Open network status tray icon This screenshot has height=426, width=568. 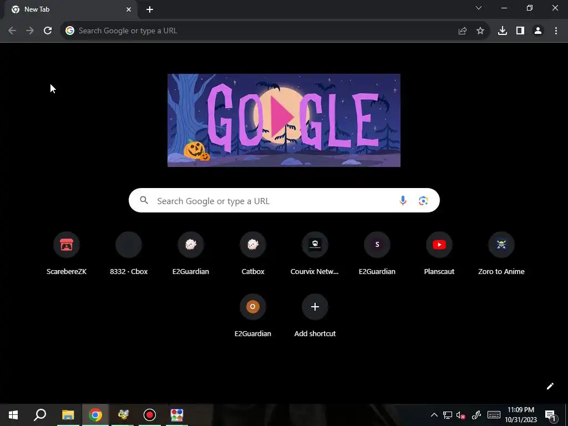pos(448,415)
